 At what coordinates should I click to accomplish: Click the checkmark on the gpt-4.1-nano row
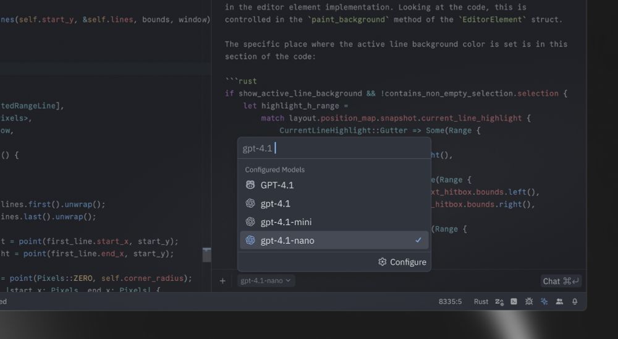click(x=418, y=240)
